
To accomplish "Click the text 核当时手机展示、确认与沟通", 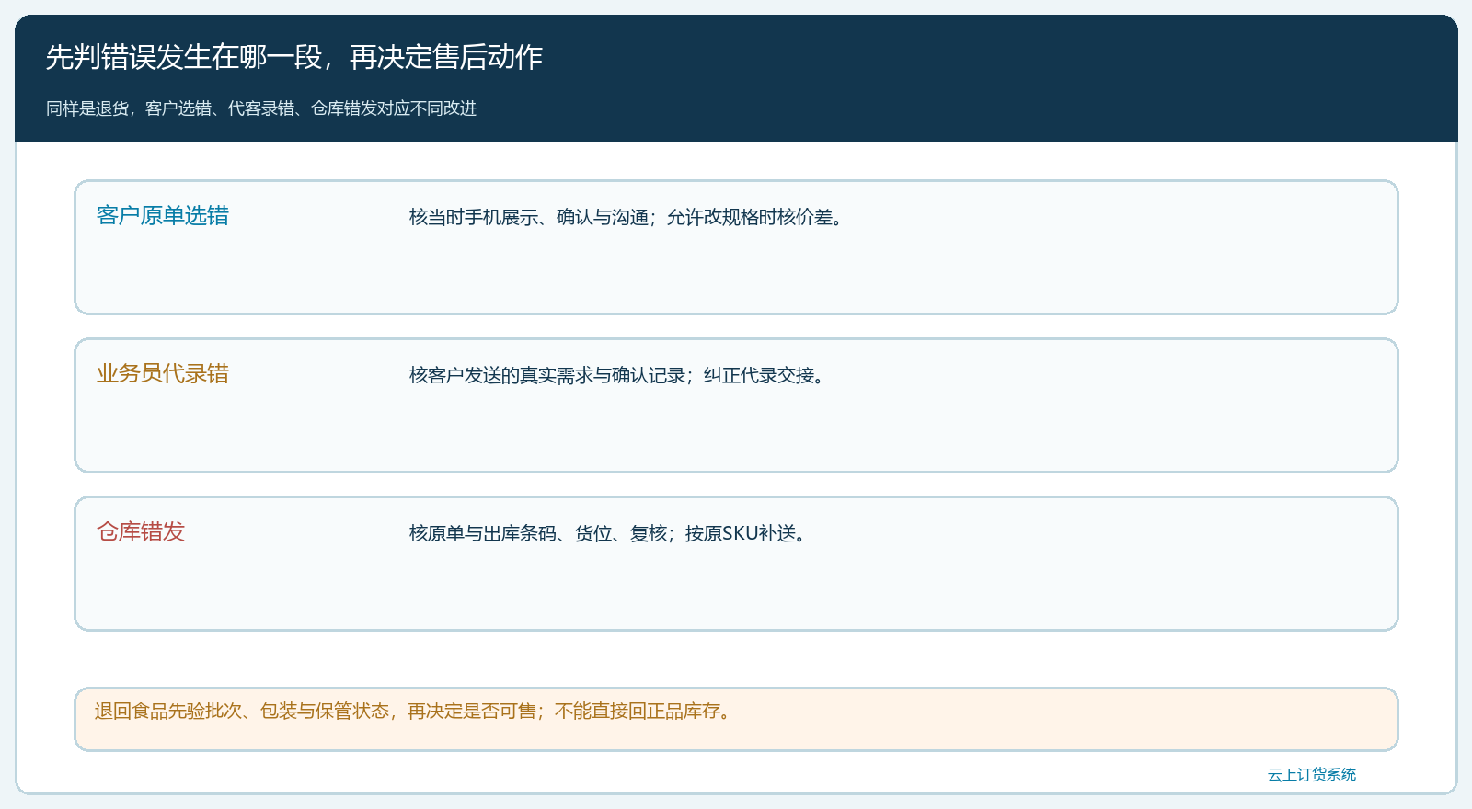I will coord(529,217).
